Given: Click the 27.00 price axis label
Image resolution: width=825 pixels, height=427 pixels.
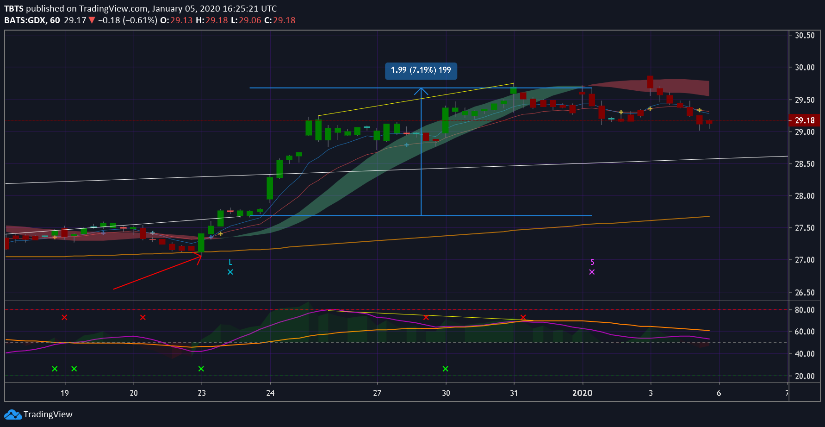Looking at the screenshot, I should pos(805,260).
